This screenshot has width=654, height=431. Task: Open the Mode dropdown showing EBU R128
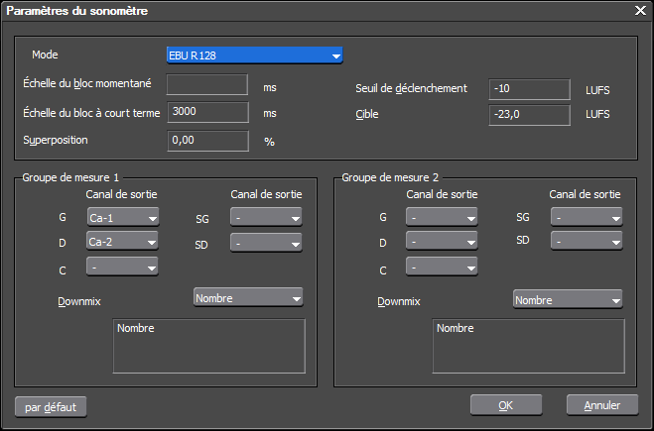click(254, 55)
